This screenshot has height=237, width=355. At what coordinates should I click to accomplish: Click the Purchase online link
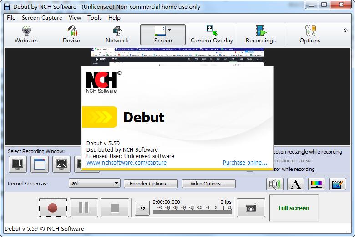(245, 163)
